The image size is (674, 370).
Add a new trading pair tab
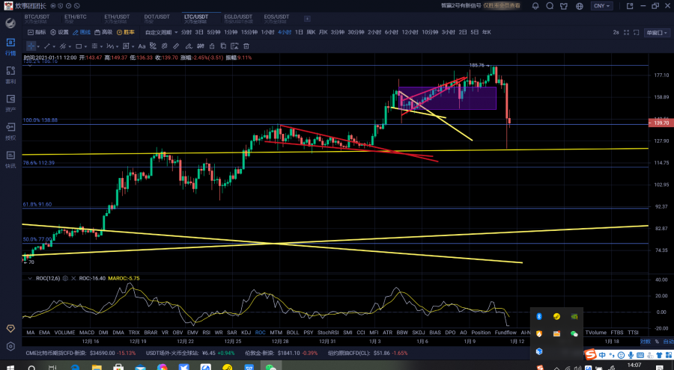point(307,18)
